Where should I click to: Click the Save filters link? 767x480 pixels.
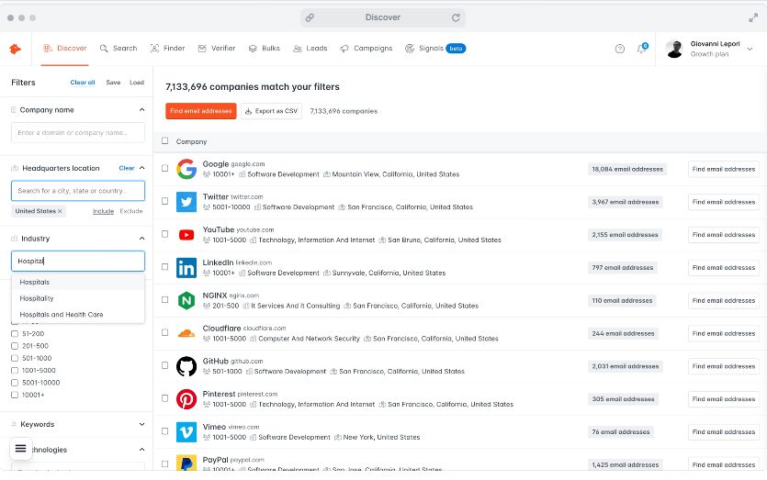pyautogui.click(x=113, y=83)
